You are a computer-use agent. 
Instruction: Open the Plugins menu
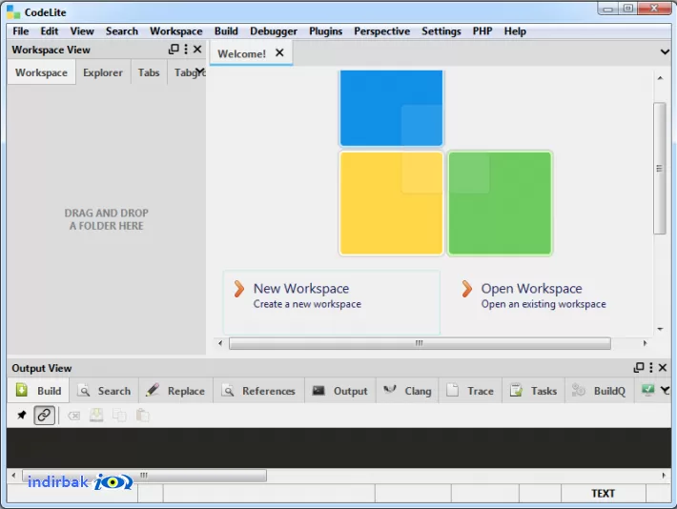(x=325, y=31)
